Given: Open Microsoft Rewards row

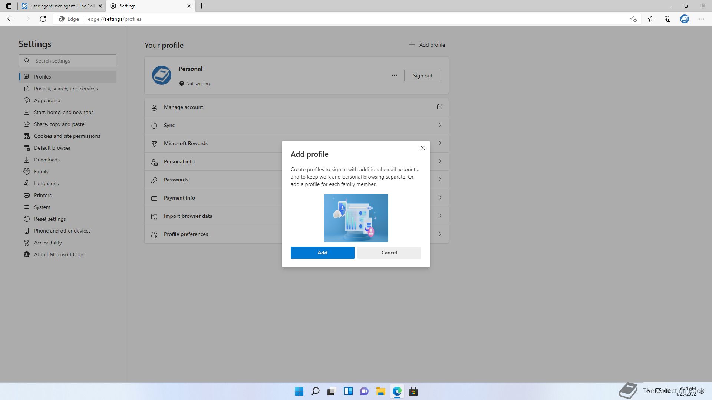Looking at the screenshot, I should pos(297,143).
